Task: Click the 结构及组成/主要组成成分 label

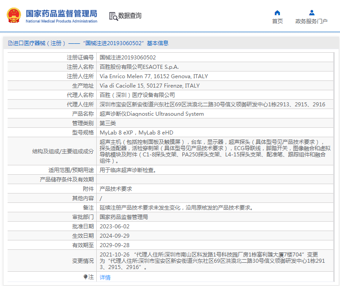Action: coord(63,151)
